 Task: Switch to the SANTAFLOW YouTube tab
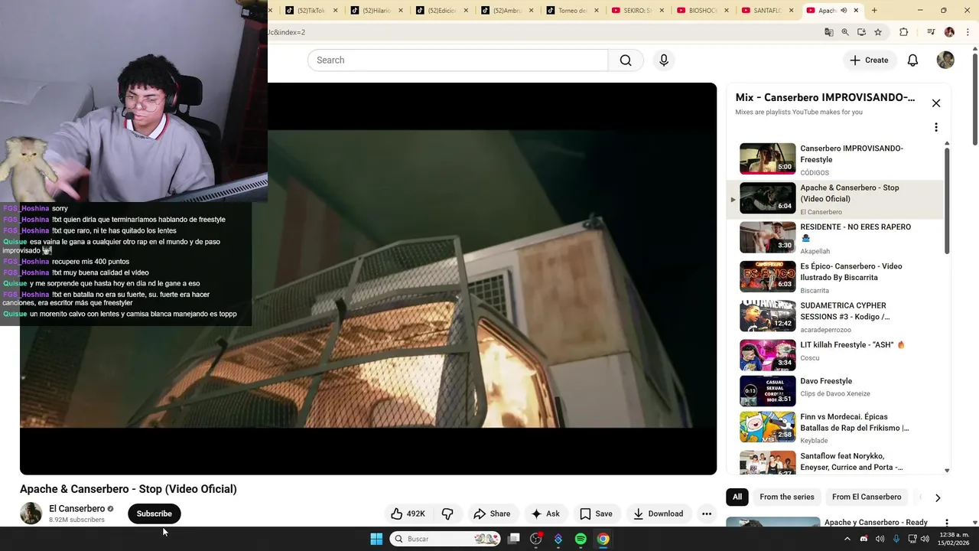click(x=768, y=11)
